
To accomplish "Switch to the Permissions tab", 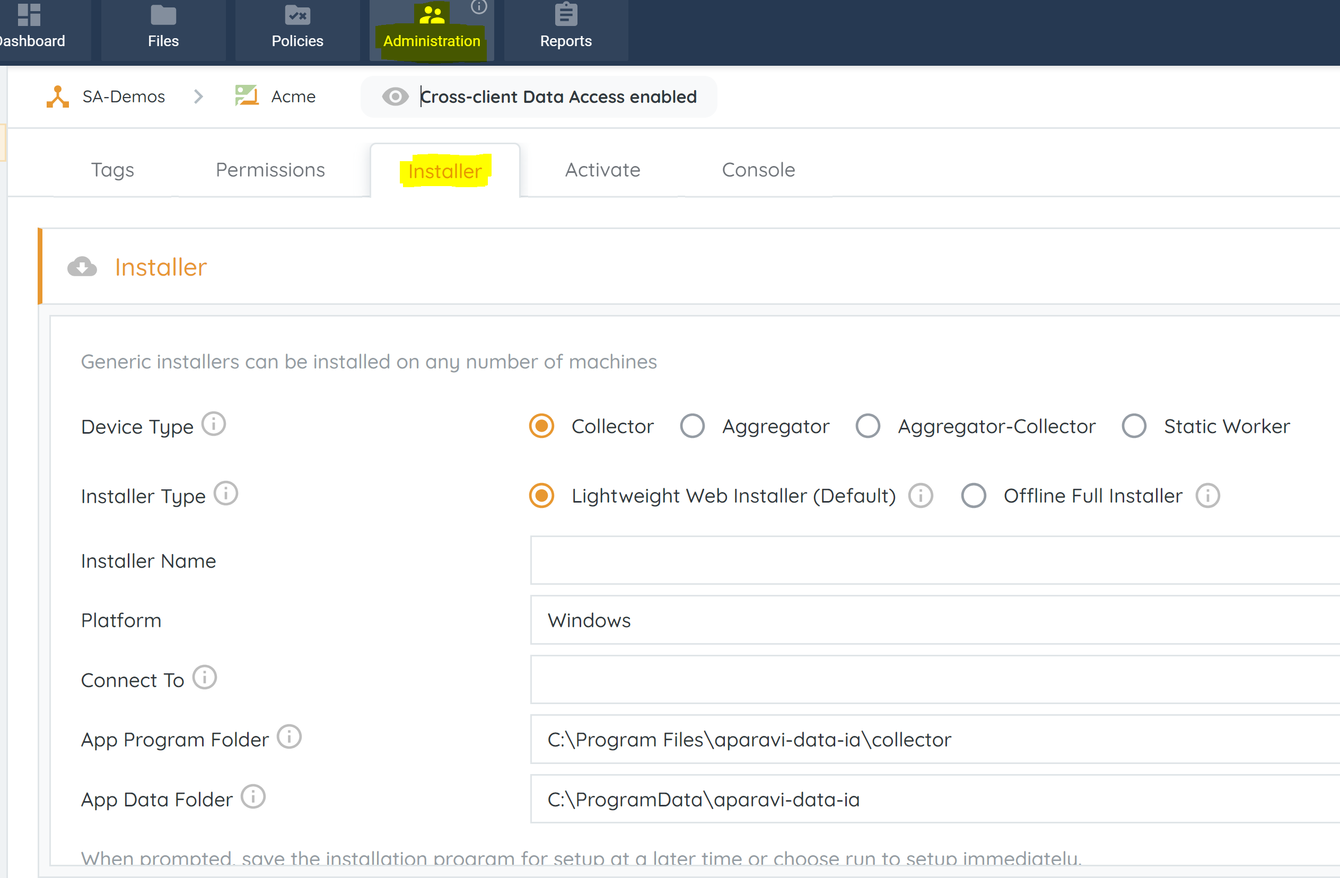I will point(270,170).
